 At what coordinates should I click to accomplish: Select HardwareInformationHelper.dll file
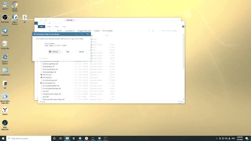[x=53, y=99]
